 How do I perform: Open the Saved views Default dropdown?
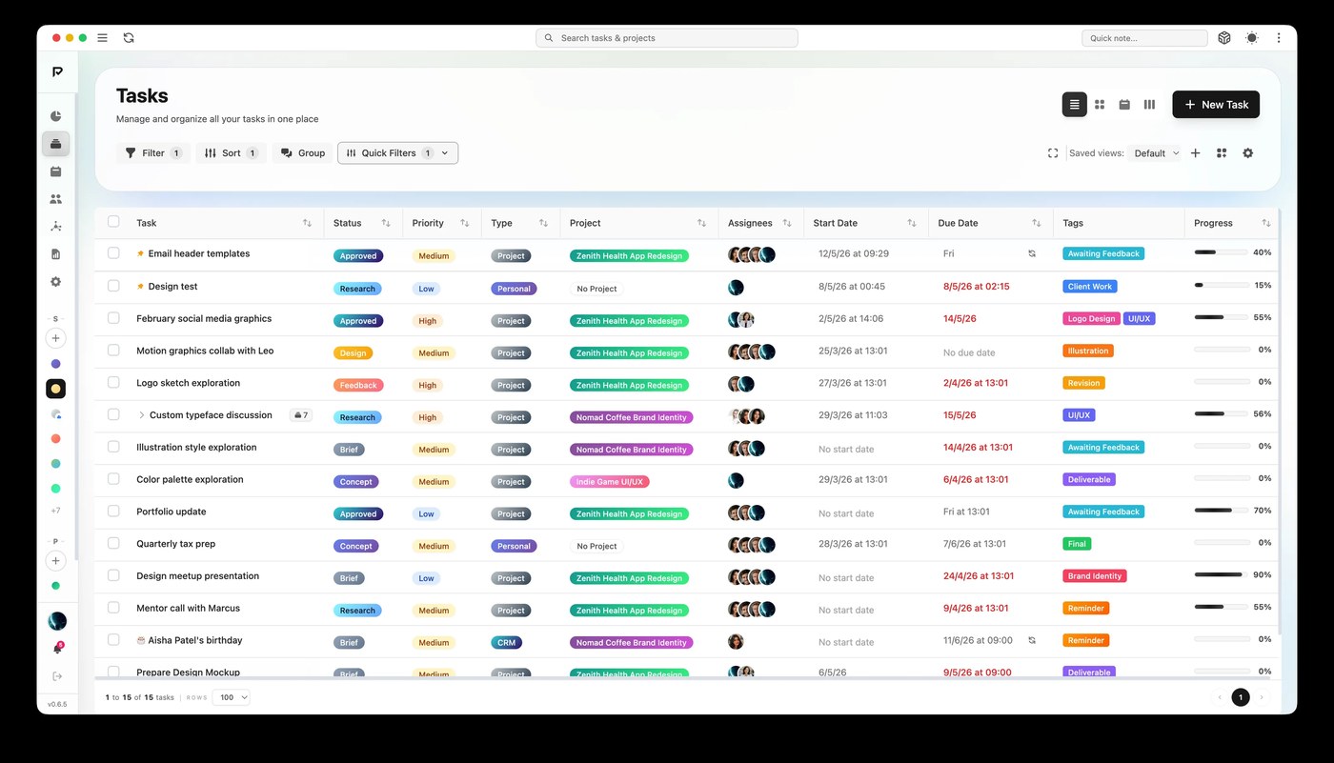pos(1155,153)
